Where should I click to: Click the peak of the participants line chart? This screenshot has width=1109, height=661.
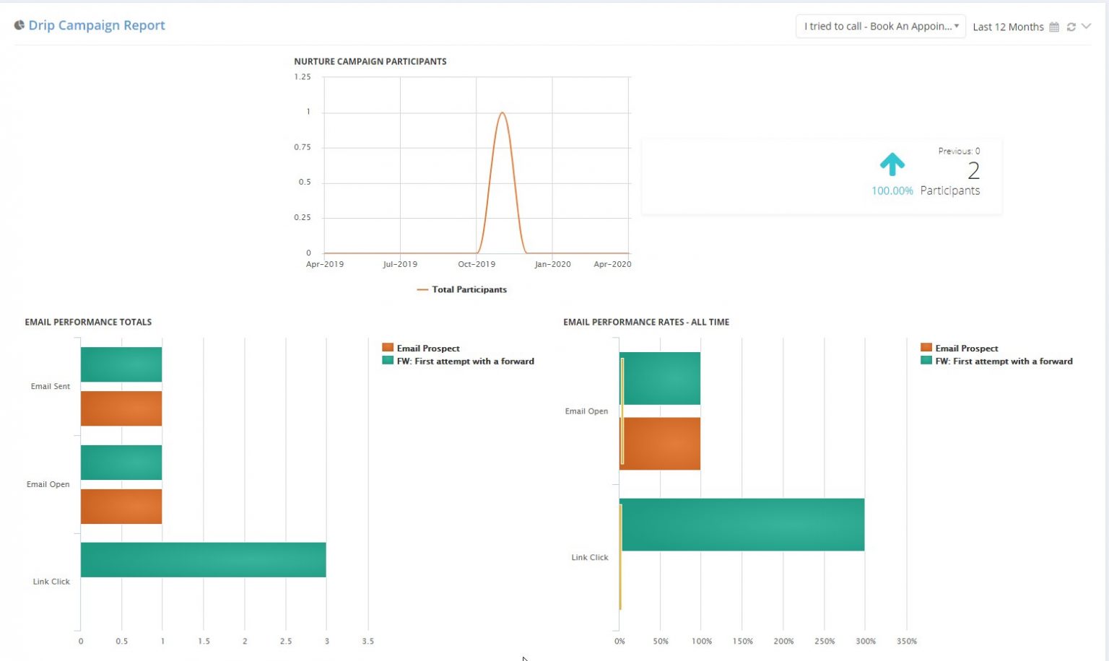coord(503,113)
